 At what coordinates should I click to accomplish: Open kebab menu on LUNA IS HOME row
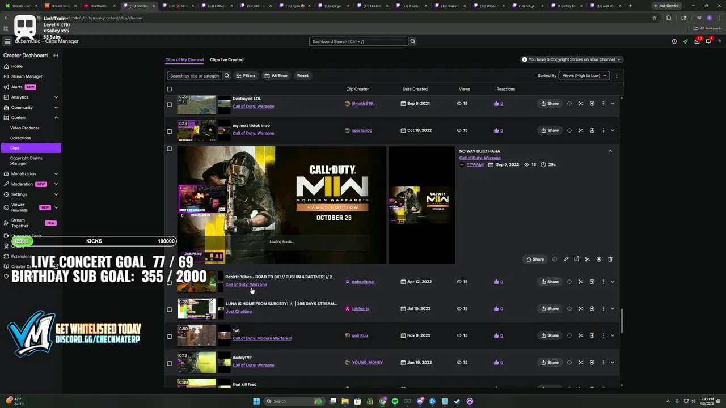point(603,309)
